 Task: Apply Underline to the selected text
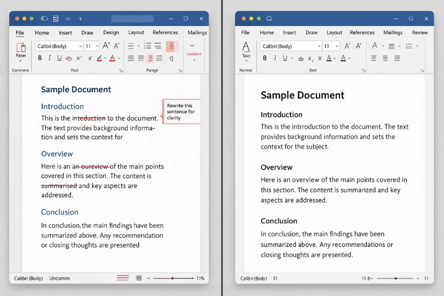click(x=60, y=58)
